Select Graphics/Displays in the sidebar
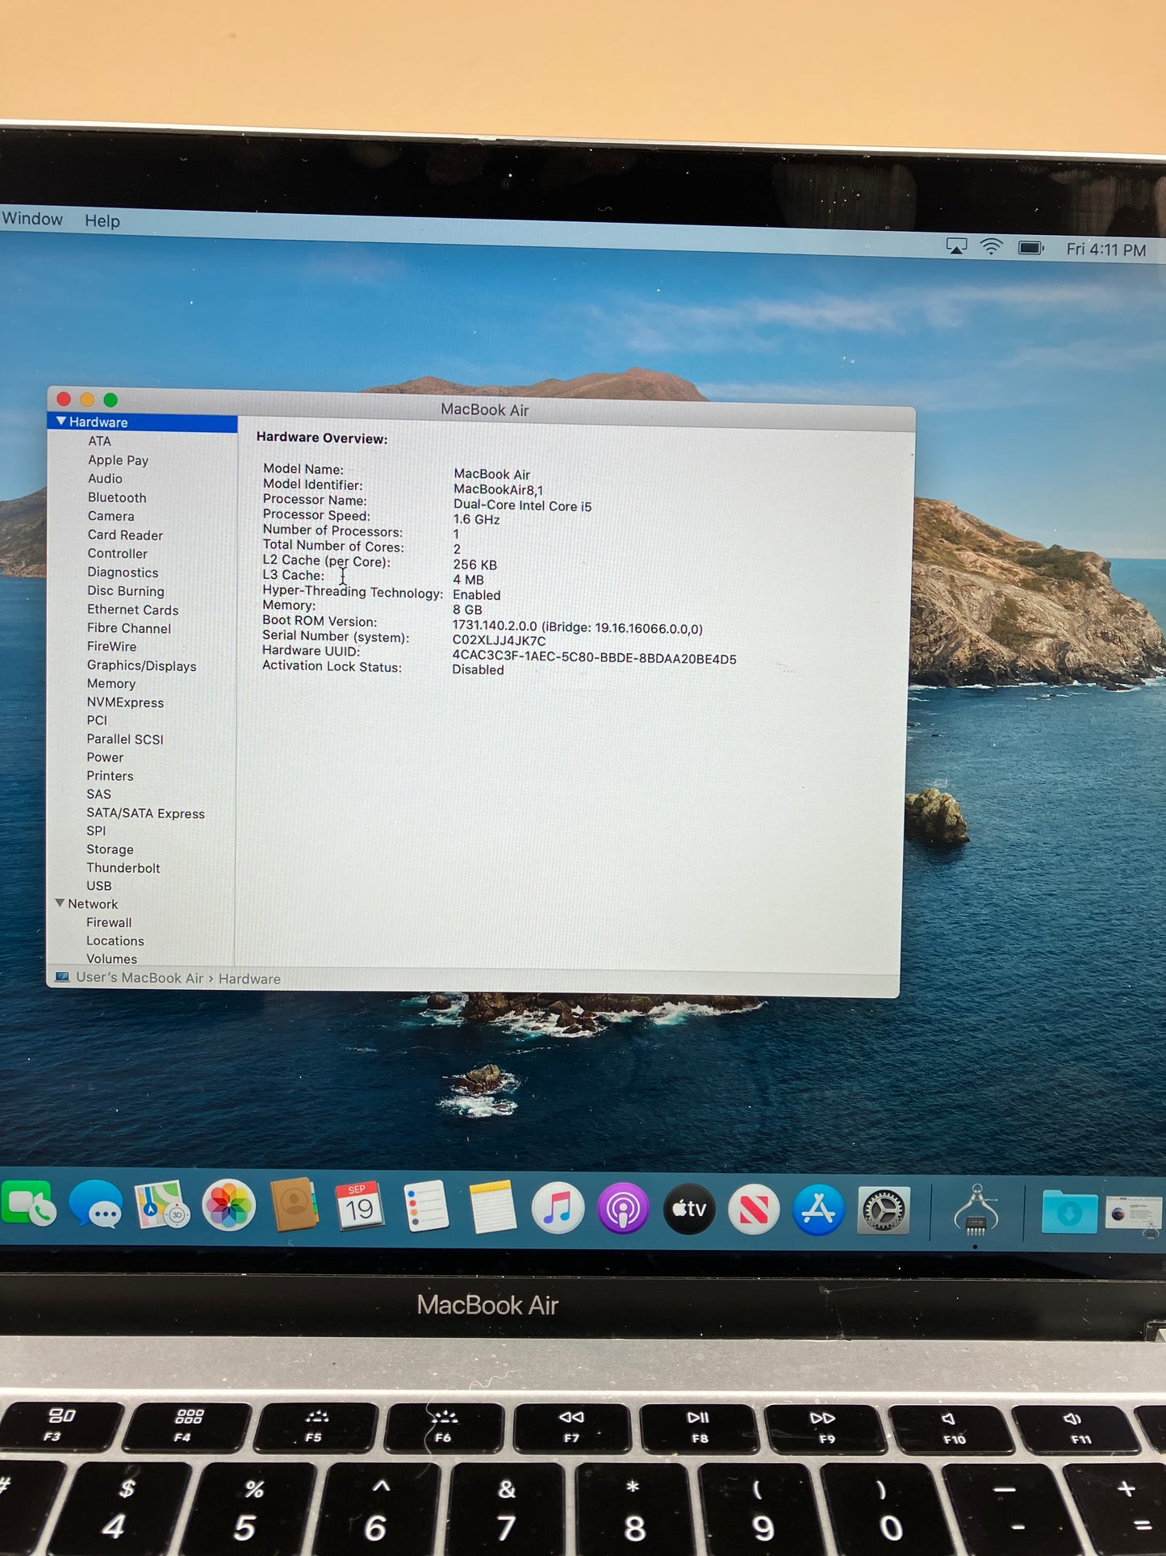The image size is (1166, 1556). coord(142,665)
